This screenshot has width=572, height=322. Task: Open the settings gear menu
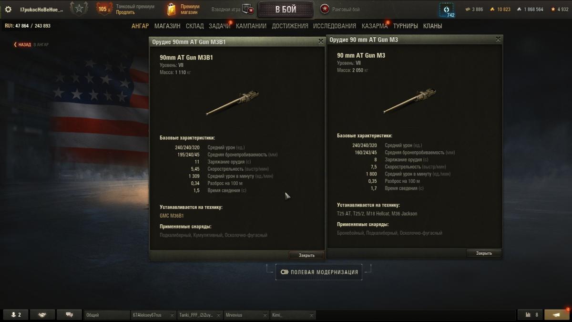point(8,9)
